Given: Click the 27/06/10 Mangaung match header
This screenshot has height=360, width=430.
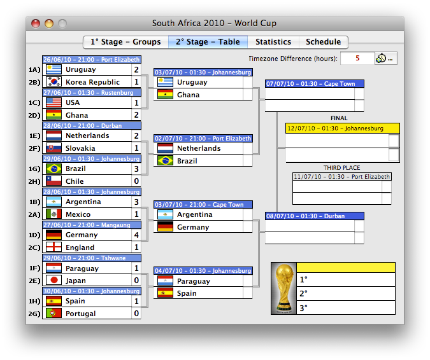Looking at the screenshot, I should [x=92, y=225].
